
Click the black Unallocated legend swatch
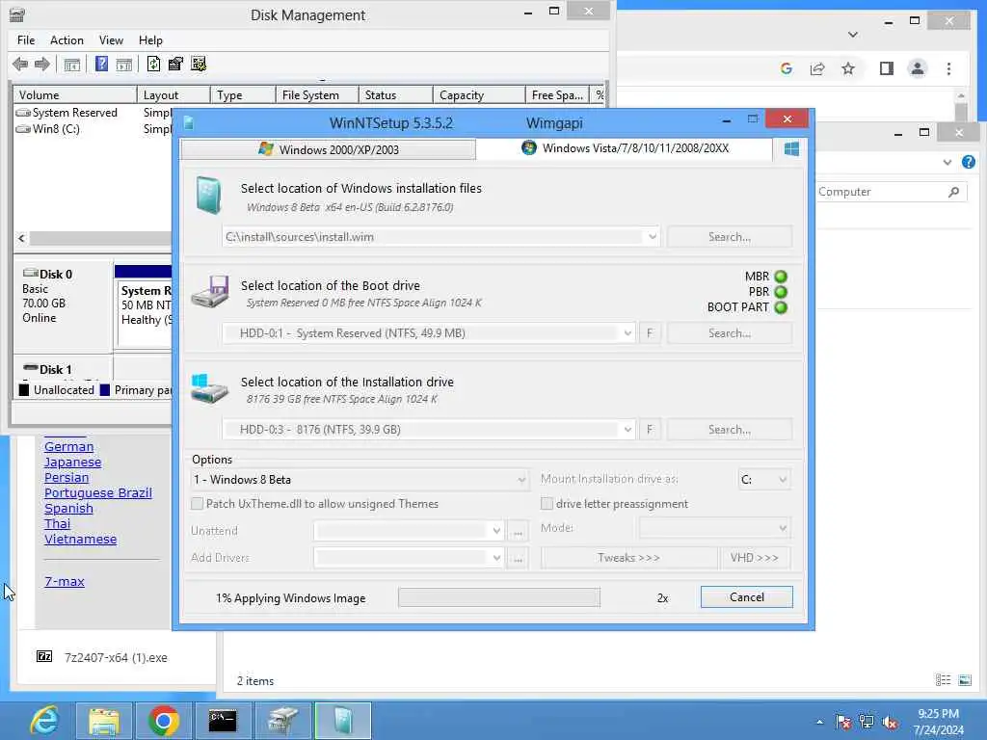(24, 390)
